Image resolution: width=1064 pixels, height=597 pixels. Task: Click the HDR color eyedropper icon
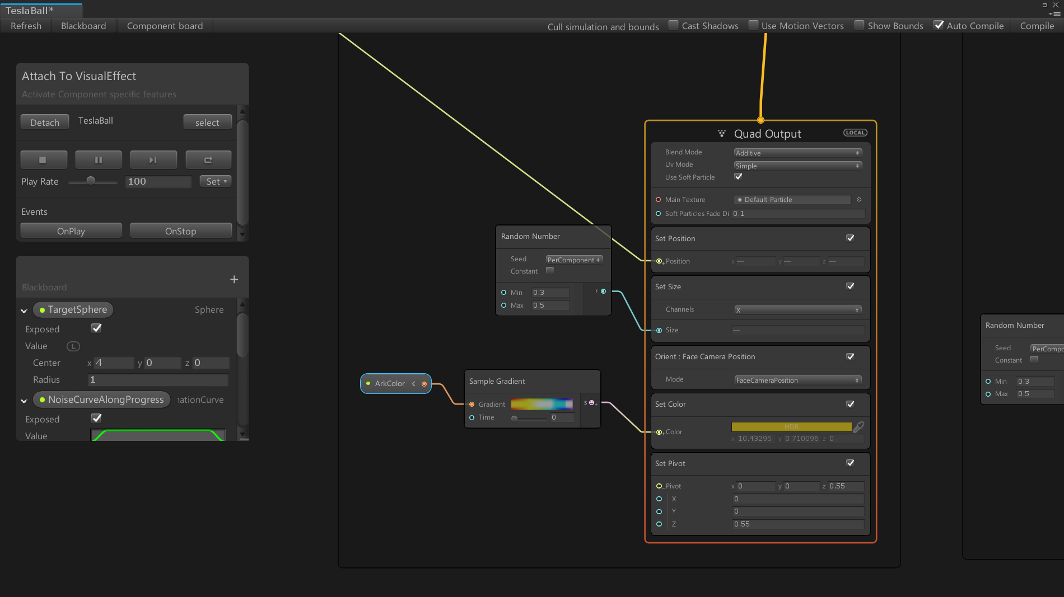858,427
